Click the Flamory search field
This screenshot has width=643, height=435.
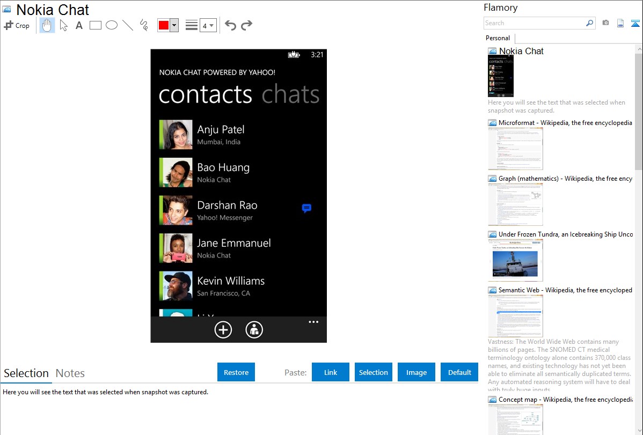point(535,23)
